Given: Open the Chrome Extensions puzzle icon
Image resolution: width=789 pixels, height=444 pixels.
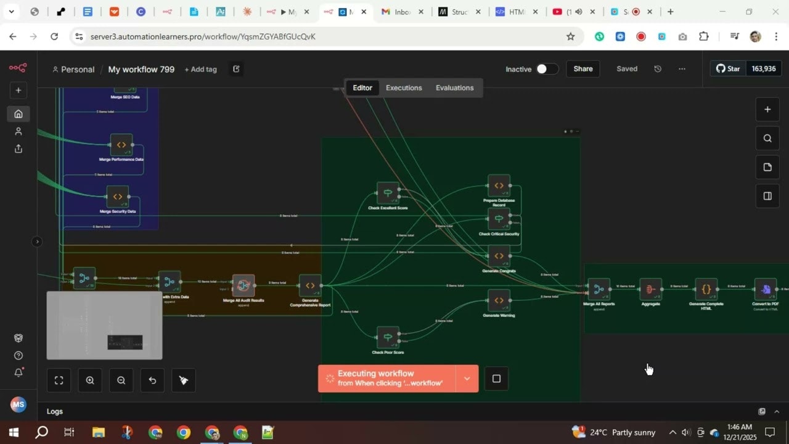Looking at the screenshot, I should pyautogui.click(x=703, y=36).
